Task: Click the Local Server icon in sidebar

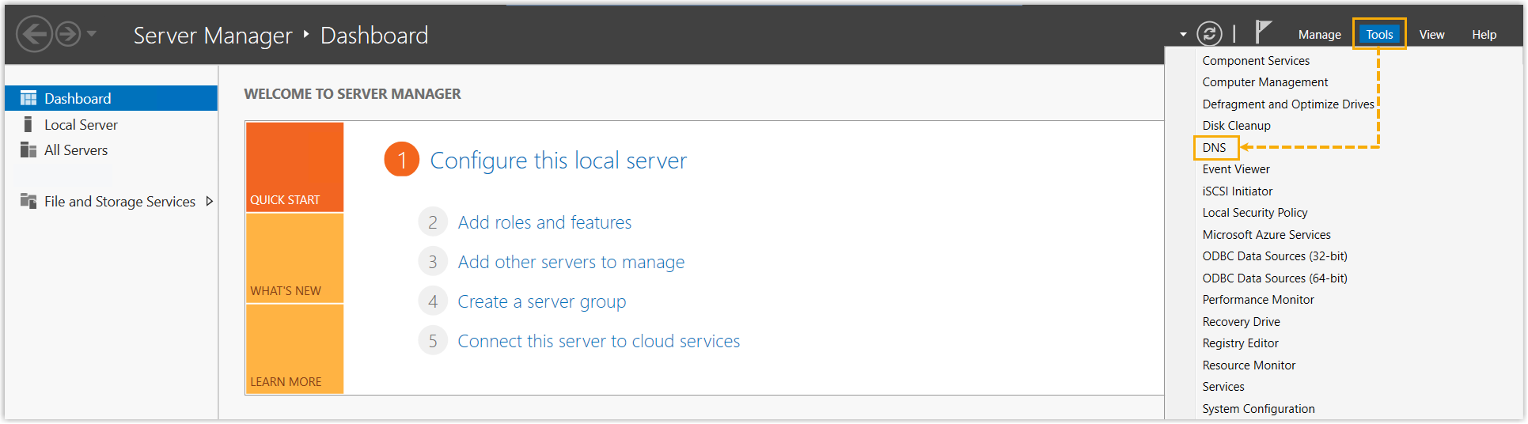Action: pos(28,124)
